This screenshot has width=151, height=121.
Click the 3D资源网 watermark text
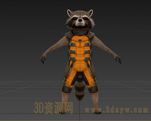(x=53, y=108)
